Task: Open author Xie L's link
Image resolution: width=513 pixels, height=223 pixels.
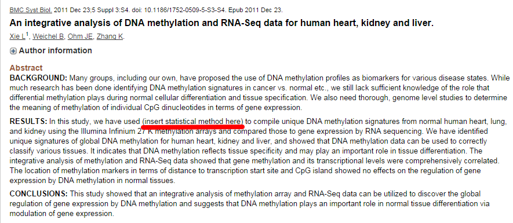Action: (17, 36)
